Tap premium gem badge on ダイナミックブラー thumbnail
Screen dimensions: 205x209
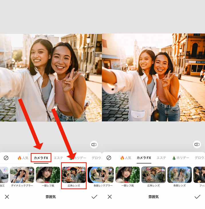point(31,170)
